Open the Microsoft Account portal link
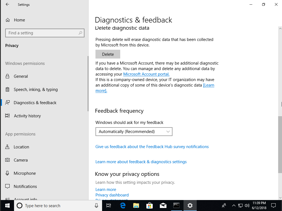Screen dimensions: 282x211 coord(146,74)
